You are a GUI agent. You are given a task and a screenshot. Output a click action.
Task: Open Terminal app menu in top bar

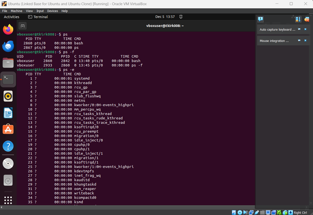coord(38,17)
